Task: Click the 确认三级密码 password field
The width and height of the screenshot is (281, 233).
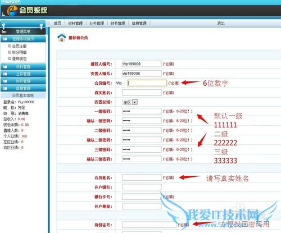Action: (x=142, y=159)
